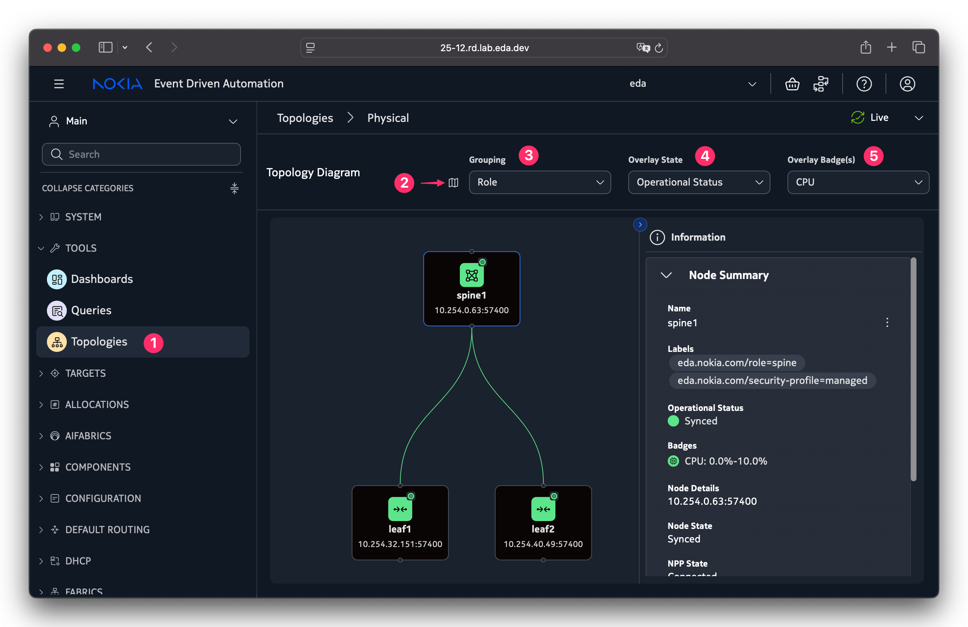The image size is (968, 627).
Task: Open the basket icon in the header
Action: coord(792,84)
